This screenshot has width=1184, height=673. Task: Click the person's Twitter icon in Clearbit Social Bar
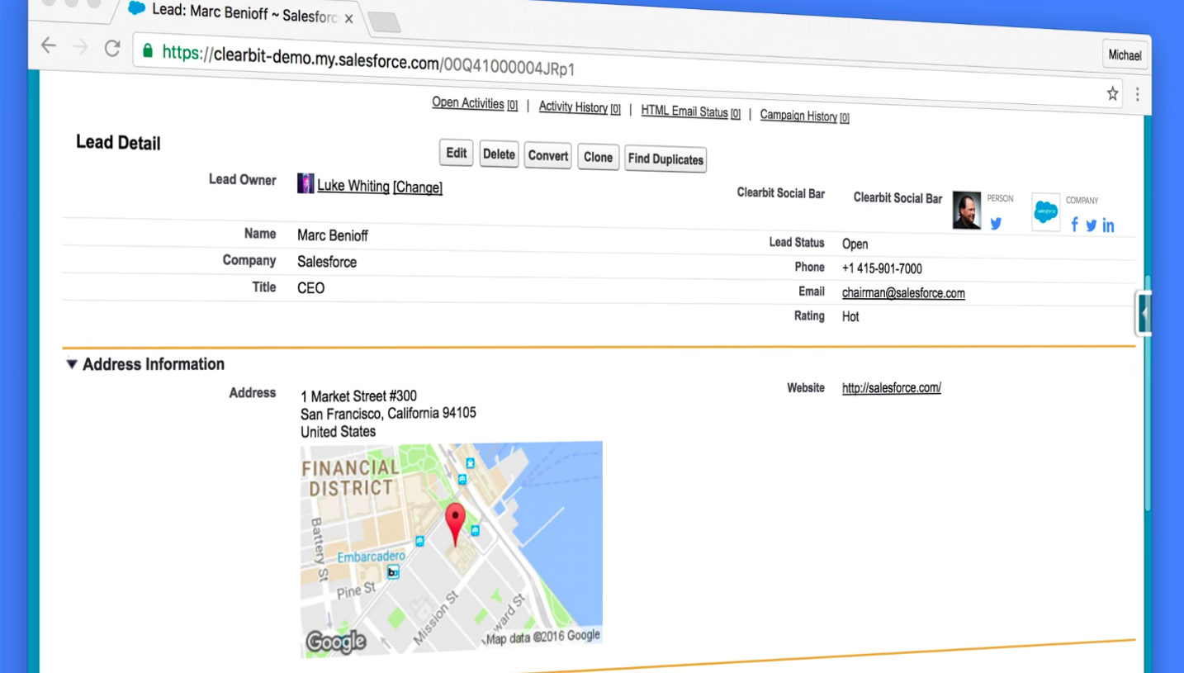click(x=996, y=224)
